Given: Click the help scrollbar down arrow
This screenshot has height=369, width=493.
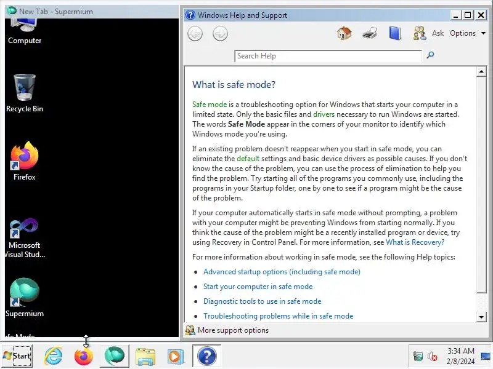Looking at the screenshot, I should click(481, 317).
